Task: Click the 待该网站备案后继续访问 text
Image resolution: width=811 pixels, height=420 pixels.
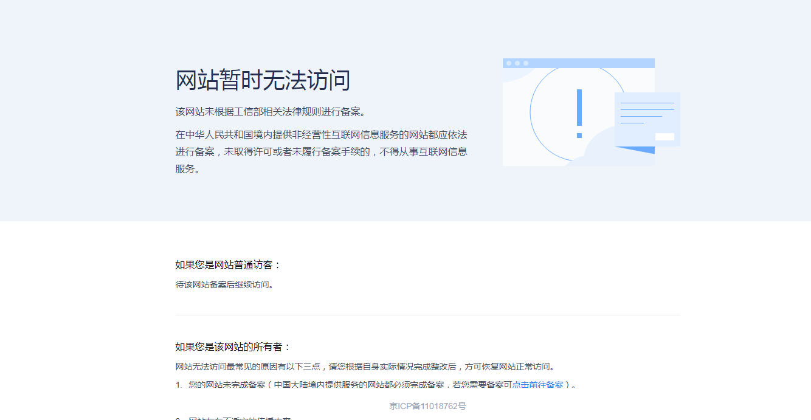Action: click(225, 284)
